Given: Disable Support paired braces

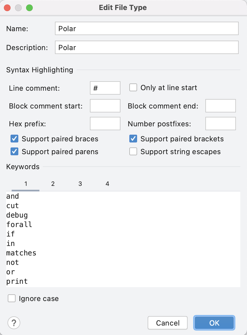Looking at the screenshot, I should (x=14, y=139).
